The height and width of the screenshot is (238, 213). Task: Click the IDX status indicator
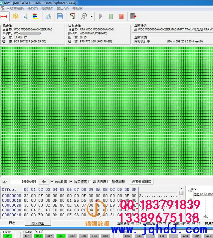click(x=94, y=236)
